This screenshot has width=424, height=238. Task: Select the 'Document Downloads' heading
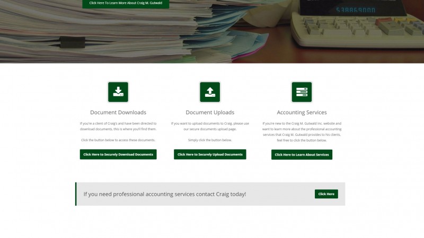point(118,113)
